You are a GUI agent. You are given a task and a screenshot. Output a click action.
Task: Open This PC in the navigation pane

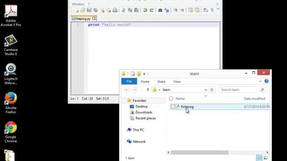click(138, 130)
